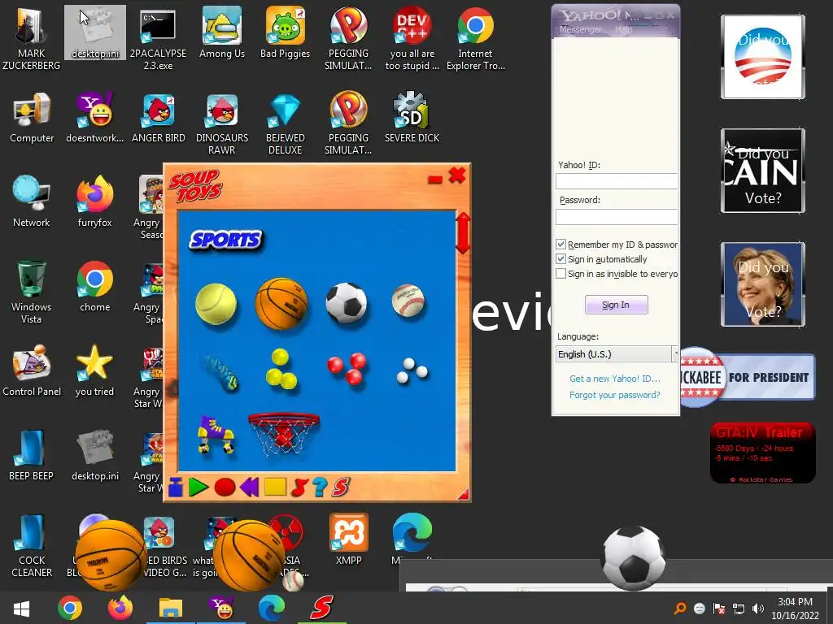Click the Hillary Did you Vote gadget
The width and height of the screenshot is (833, 624).
(763, 284)
